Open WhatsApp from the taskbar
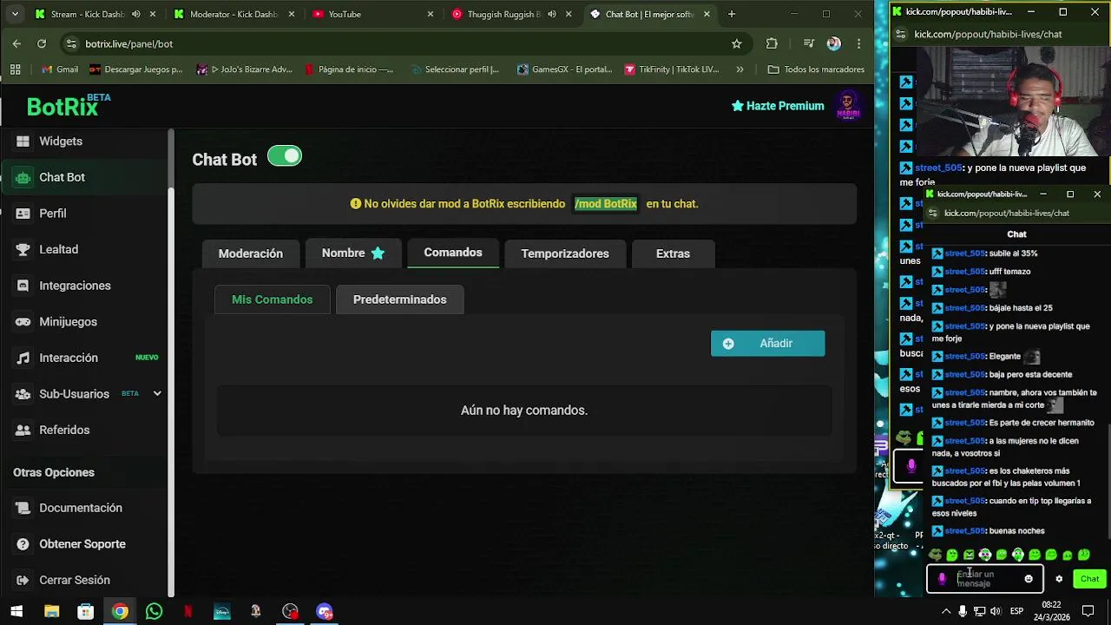 pyautogui.click(x=154, y=611)
